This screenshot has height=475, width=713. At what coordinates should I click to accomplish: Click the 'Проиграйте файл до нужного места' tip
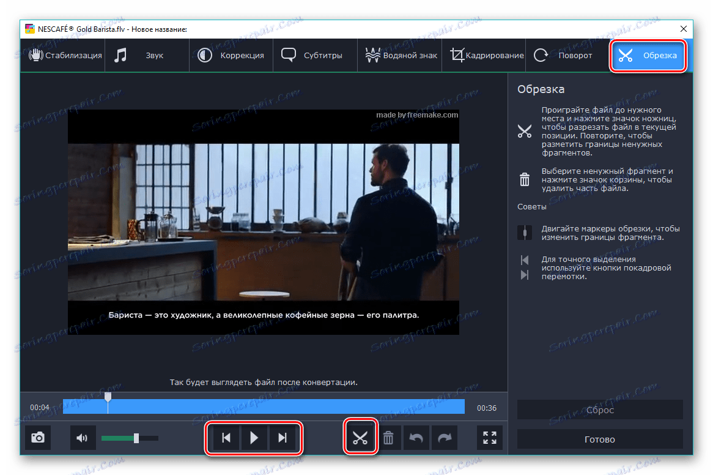pyautogui.click(x=608, y=131)
